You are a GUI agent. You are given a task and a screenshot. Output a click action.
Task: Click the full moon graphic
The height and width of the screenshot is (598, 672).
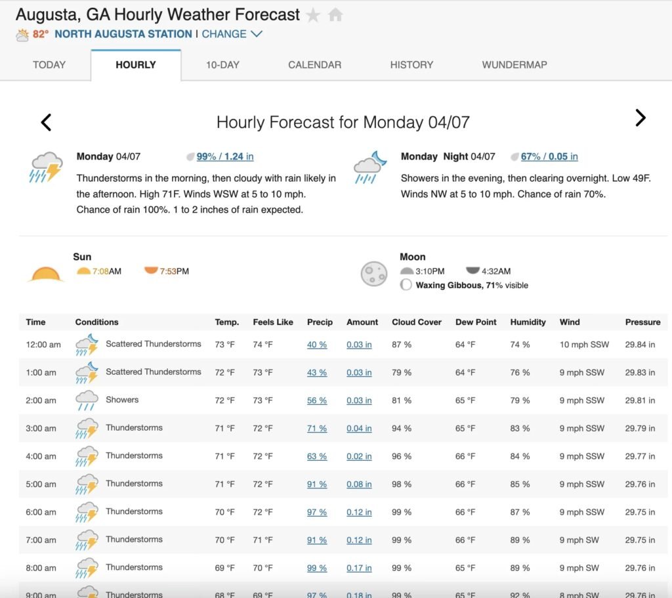[374, 274]
